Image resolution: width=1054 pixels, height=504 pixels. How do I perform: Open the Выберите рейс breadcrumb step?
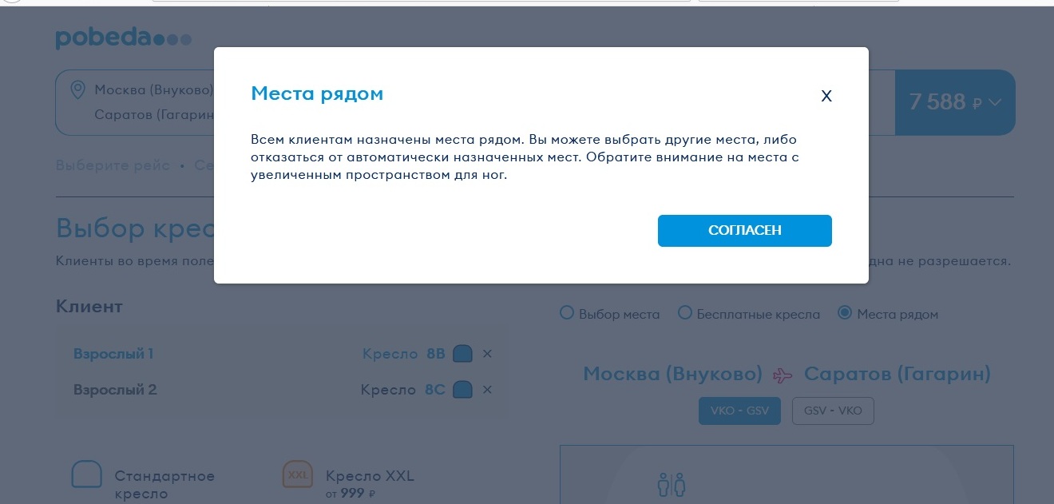click(113, 165)
